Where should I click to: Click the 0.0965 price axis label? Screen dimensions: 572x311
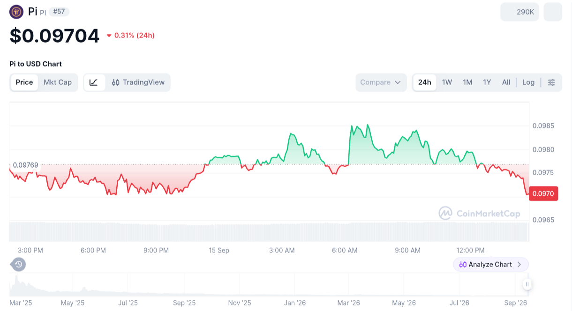(543, 220)
